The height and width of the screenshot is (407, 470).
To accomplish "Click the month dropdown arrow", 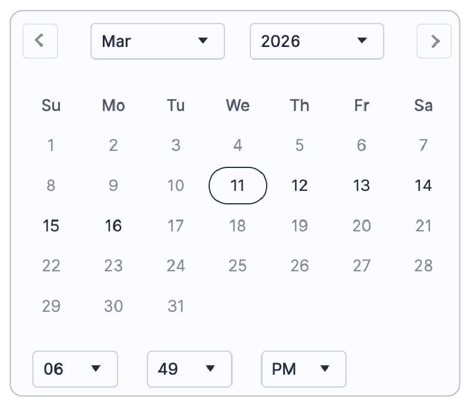I will [204, 41].
